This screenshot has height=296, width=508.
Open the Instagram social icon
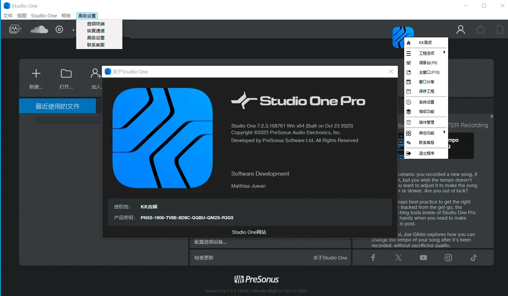[448, 258]
